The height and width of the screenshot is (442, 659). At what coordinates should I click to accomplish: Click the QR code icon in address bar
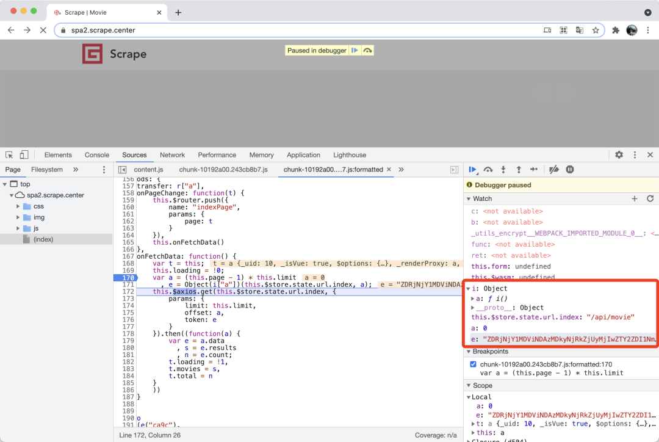point(564,31)
